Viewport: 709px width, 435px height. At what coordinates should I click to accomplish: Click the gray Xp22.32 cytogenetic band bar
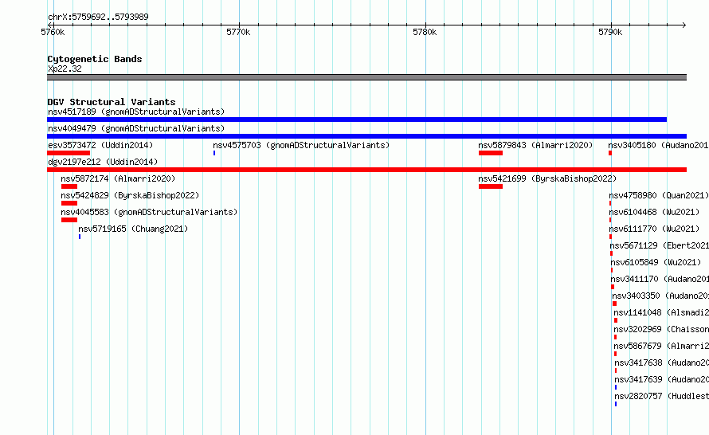(366, 78)
